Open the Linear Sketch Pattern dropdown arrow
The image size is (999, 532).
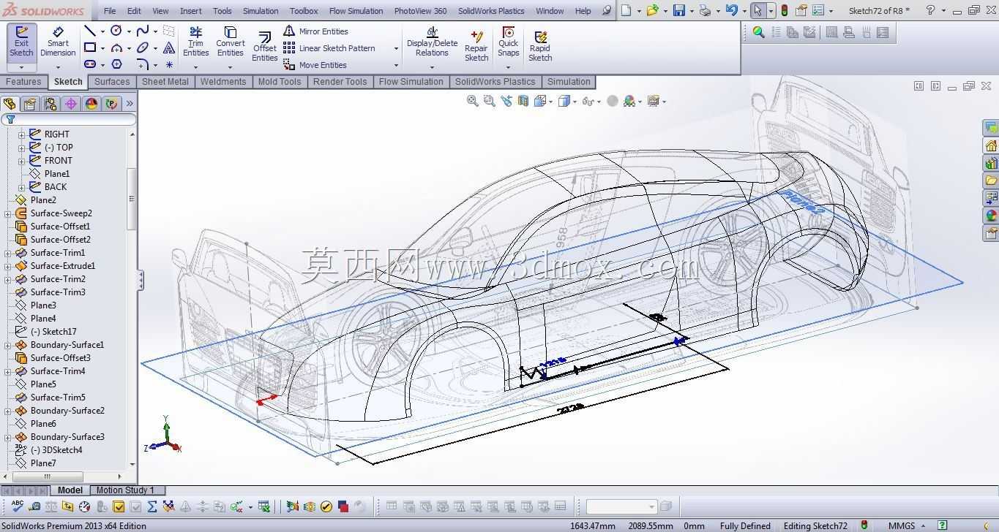(396, 48)
